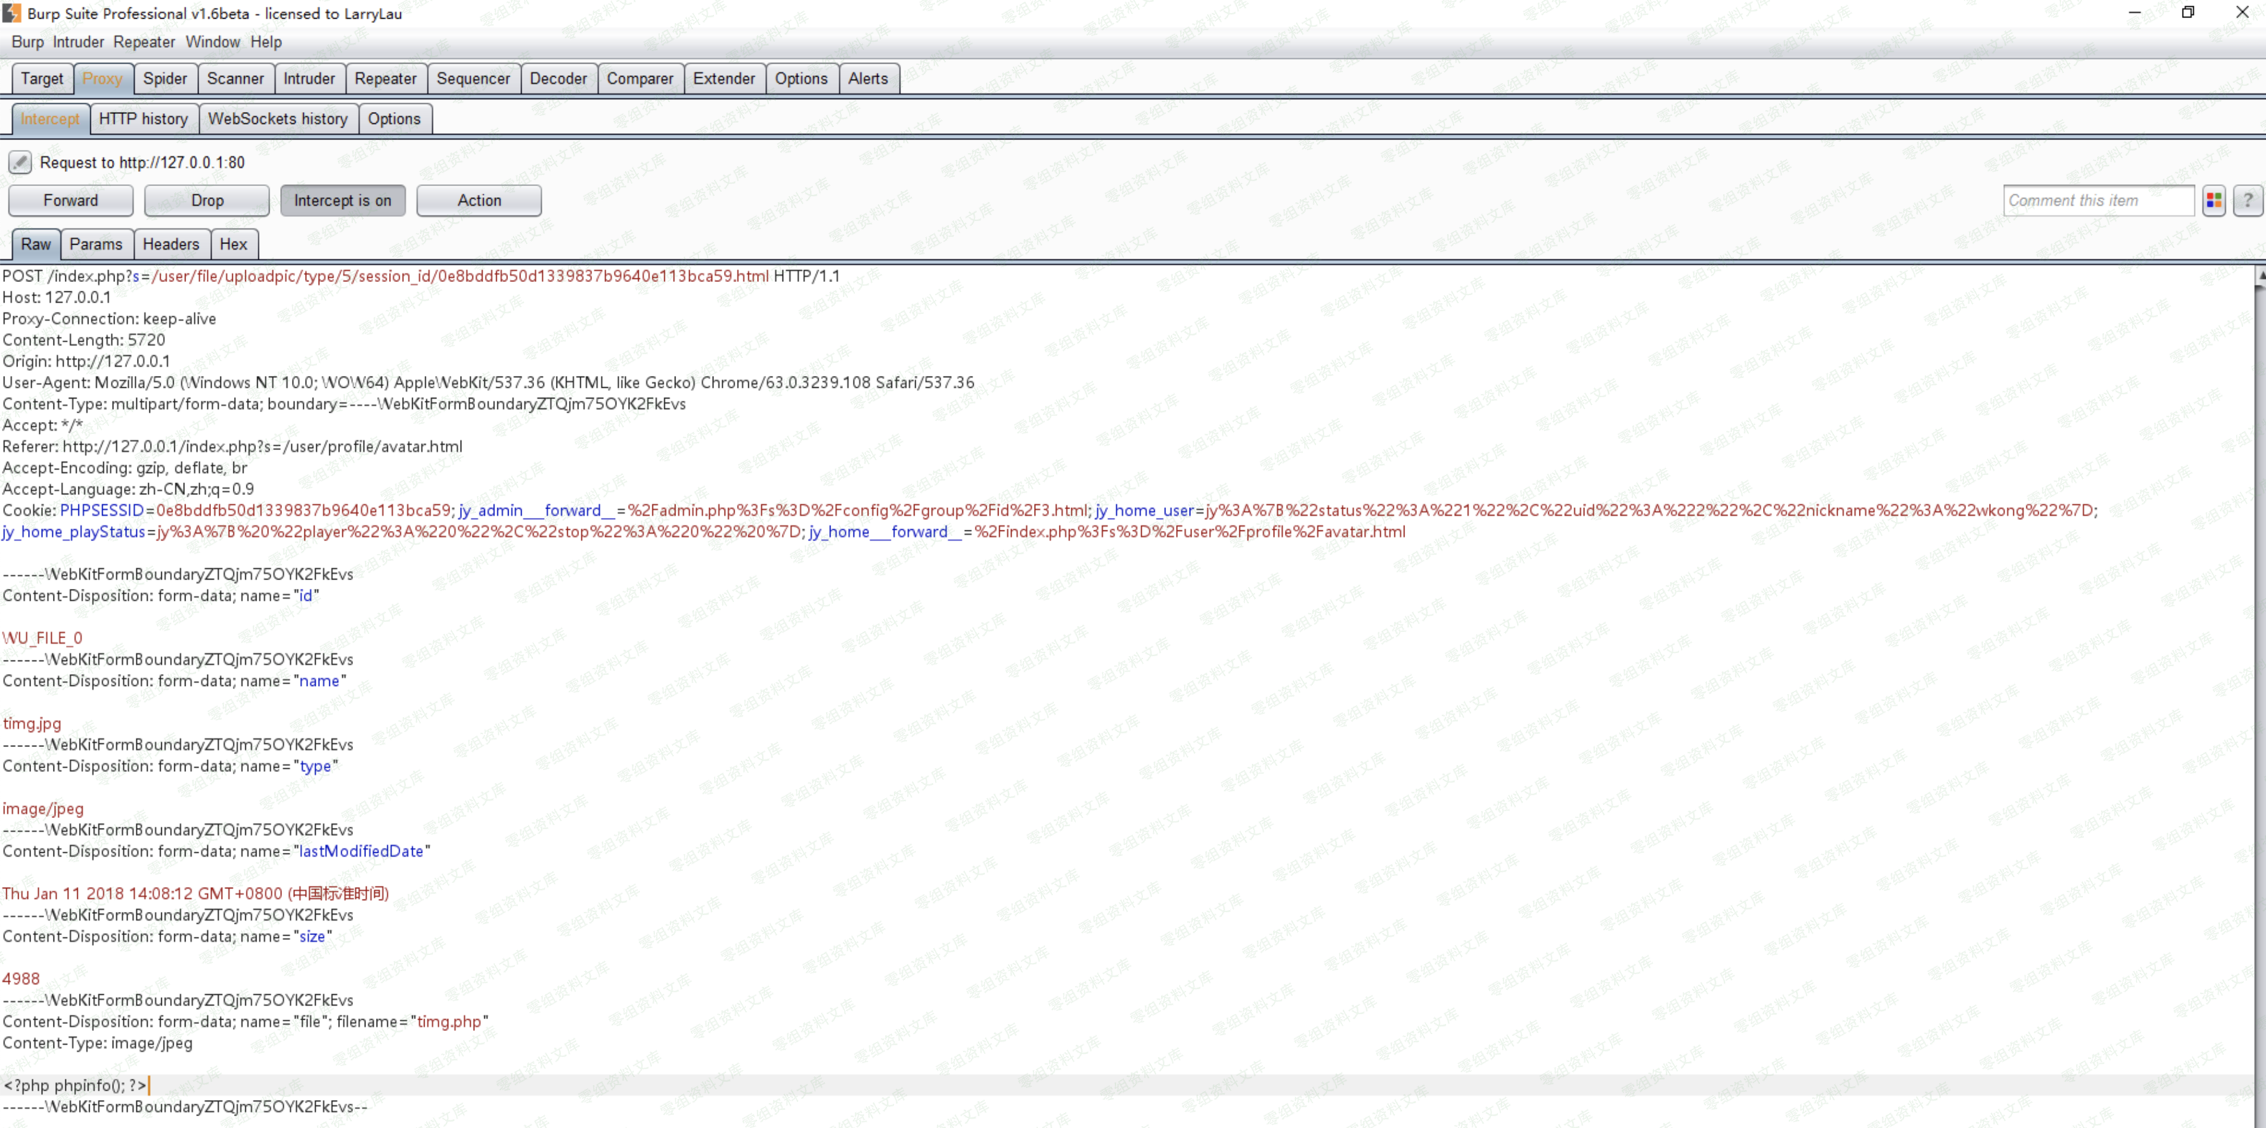Click the Drop button
Viewport: 2266px width, 1128px height.
point(207,200)
